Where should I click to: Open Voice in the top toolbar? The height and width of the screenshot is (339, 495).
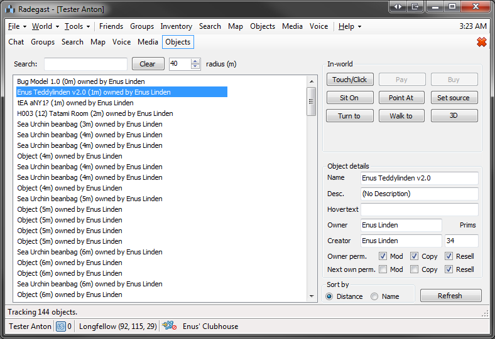tap(319, 26)
